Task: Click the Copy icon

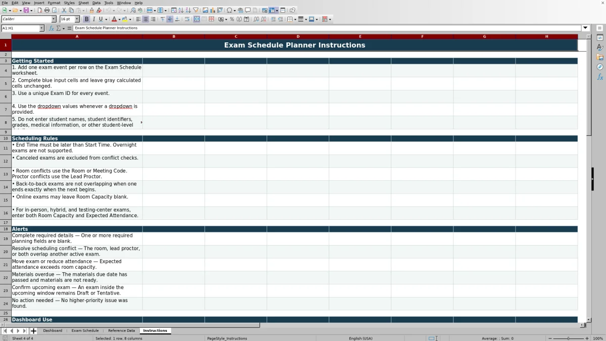Action: coord(71,10)
